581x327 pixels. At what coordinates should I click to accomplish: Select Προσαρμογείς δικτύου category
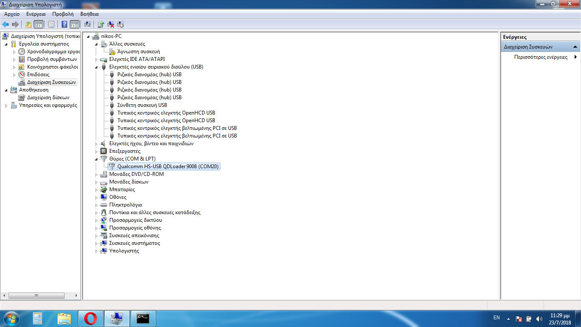pos(135,220)
